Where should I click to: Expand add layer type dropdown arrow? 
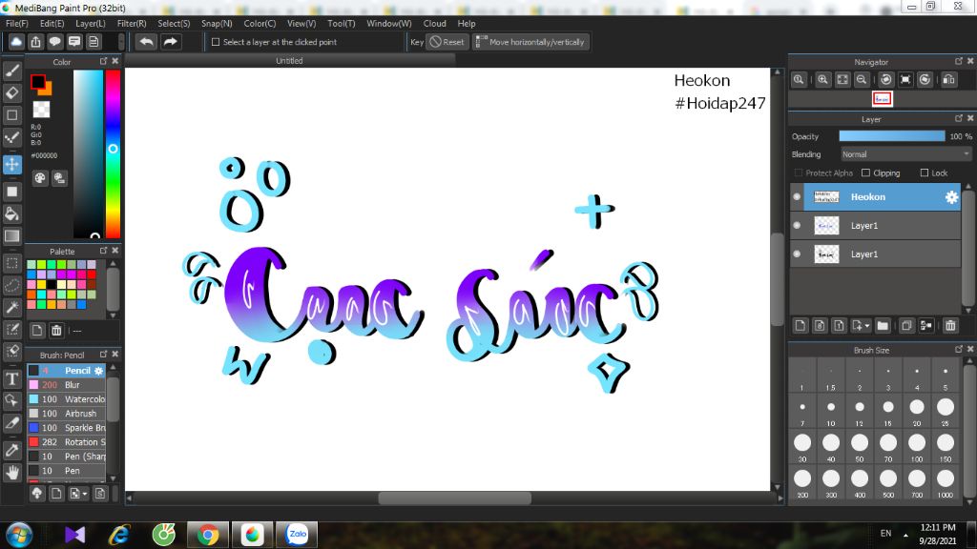click(x=866, y=326)
